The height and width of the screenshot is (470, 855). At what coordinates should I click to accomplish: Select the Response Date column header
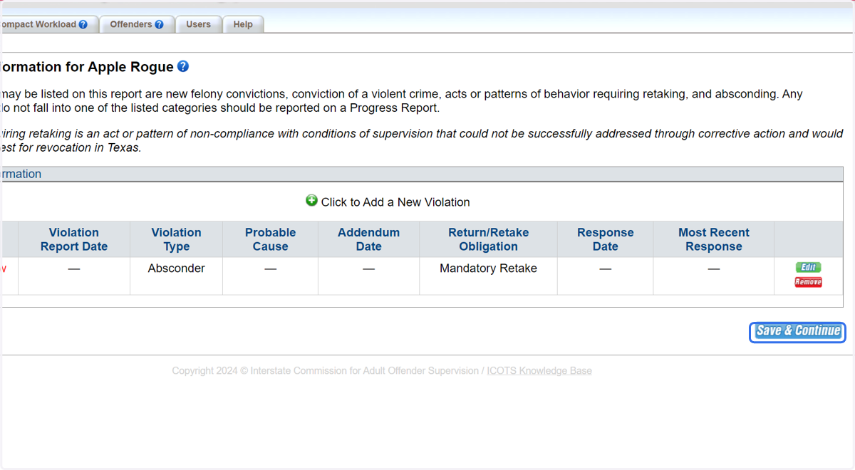pos(605,239)
